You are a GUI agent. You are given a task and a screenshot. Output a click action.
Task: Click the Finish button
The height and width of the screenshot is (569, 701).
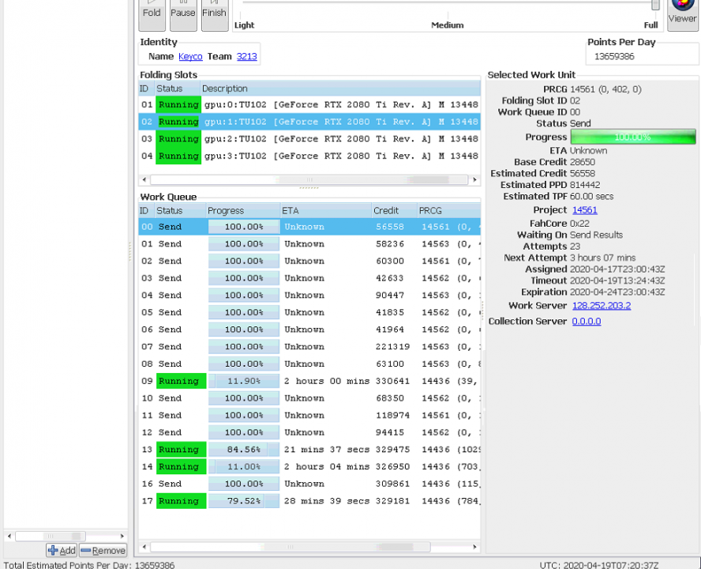214,13
